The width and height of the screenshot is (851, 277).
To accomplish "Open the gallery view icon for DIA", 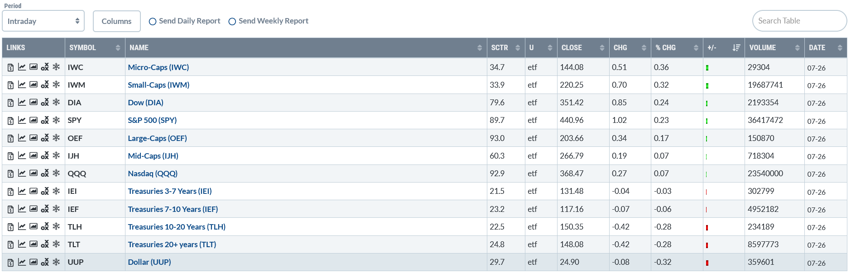I will (x=34, y=102).
